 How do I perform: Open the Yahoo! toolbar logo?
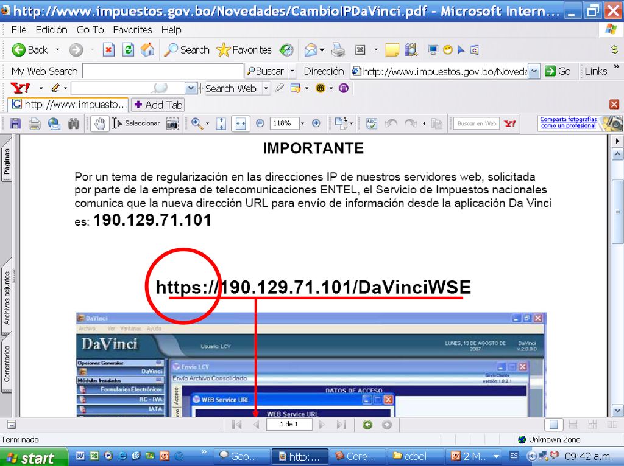click(20, 88)
